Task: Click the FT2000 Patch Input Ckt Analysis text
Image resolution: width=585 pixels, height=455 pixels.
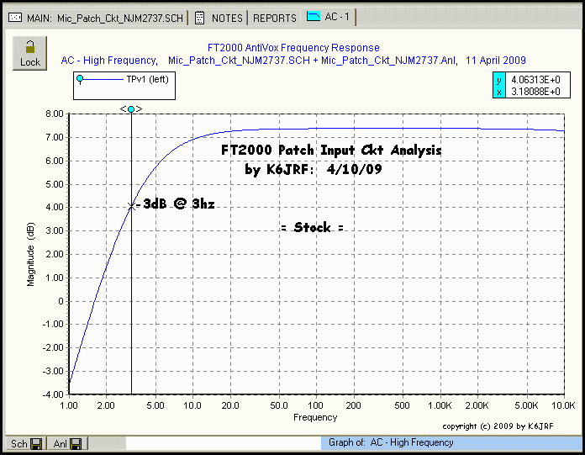Action: pos(326,151)
